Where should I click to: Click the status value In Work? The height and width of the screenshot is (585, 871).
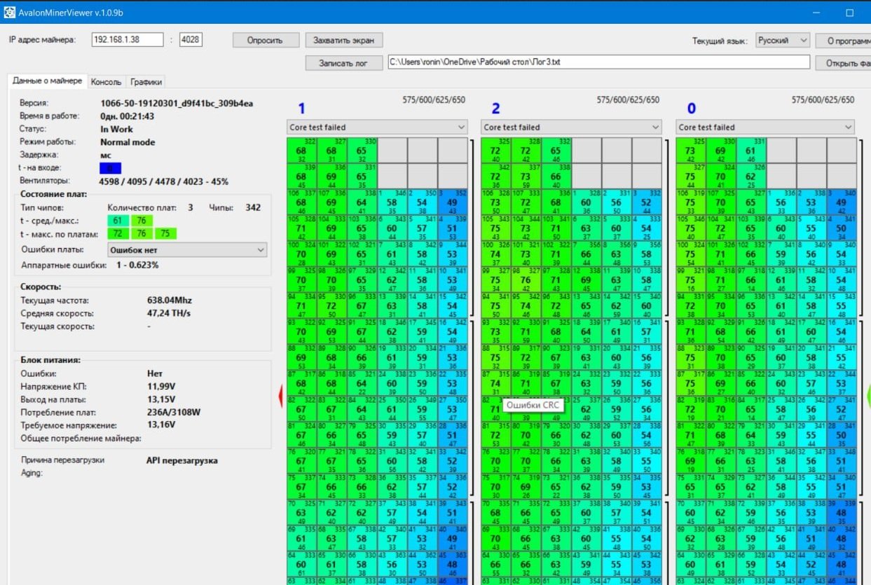coord(116,129)
